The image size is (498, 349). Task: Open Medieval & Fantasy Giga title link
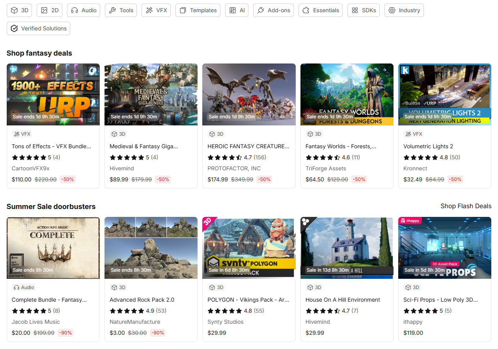point(144,146)
